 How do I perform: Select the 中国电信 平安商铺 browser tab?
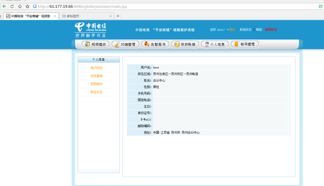pos(31,16)
